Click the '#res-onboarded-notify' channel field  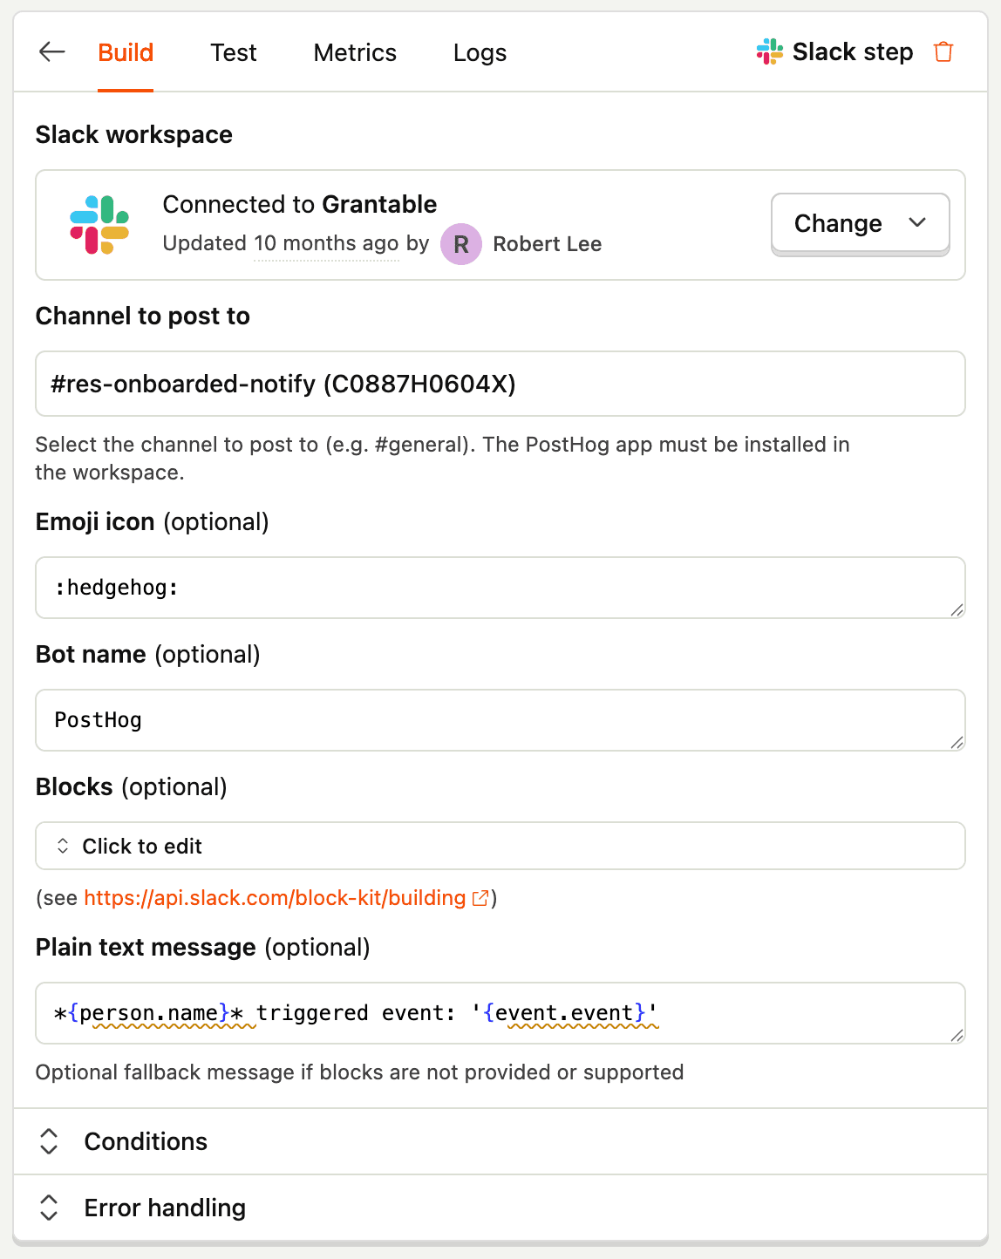tap(500, 384)
